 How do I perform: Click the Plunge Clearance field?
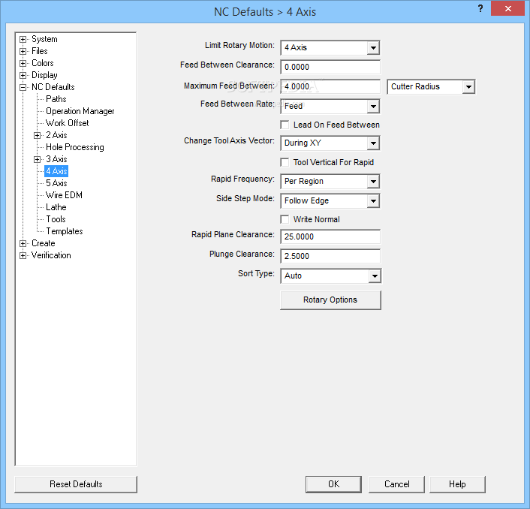(330, 257)
